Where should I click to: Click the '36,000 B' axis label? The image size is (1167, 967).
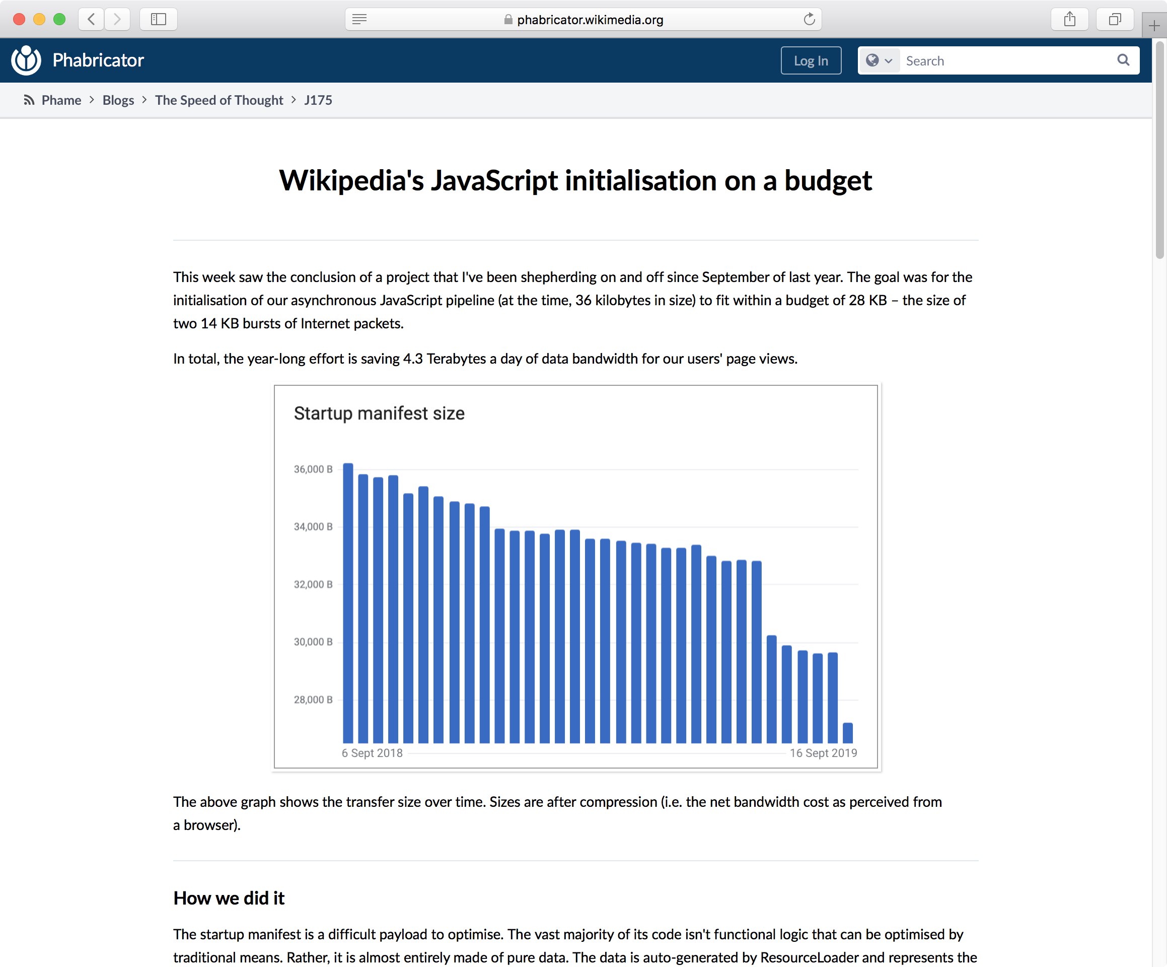(x=313, y=469)
